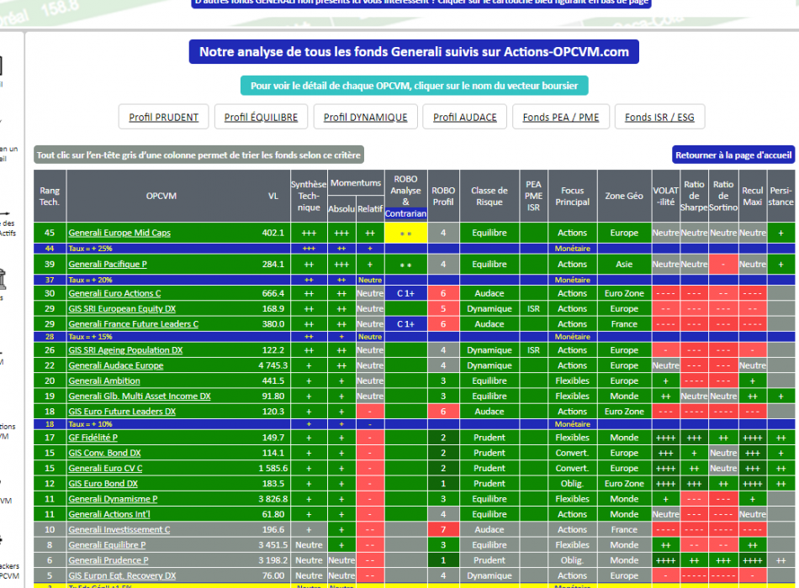Sort table by OPCVM name header

161,196
